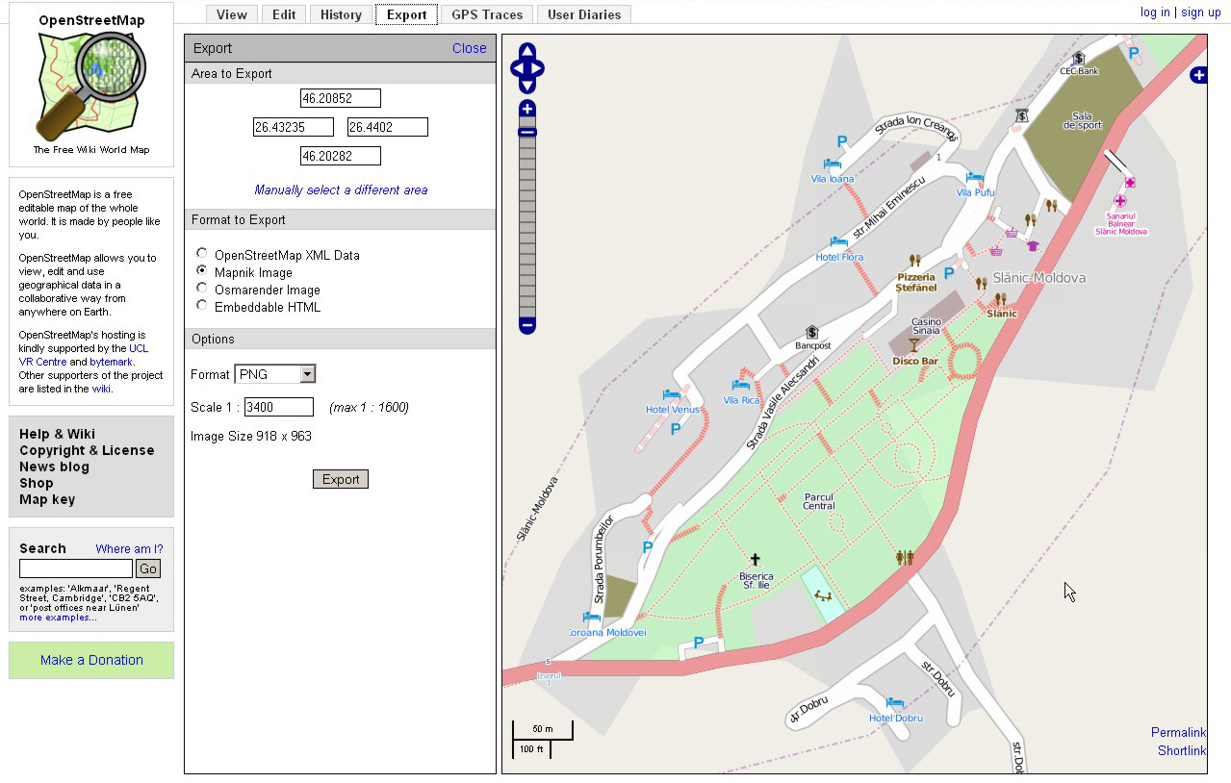Viewport: 1231px width, 783px height.
Task: Open the Export tab
Action: click(x=406, y=14)
